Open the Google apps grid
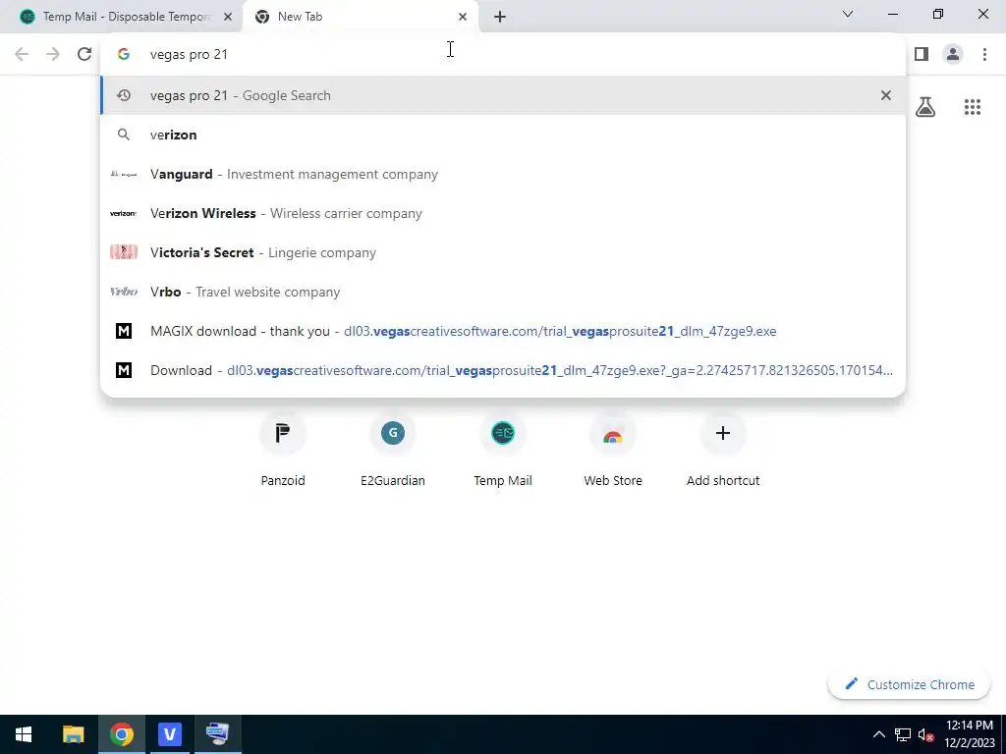 [x=973, y=106]
